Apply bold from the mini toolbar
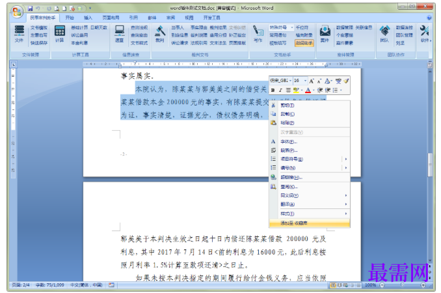The image size is (441, 293). (x=273, y=90)
